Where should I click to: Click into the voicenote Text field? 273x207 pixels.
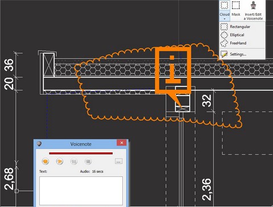pos(81,191)
